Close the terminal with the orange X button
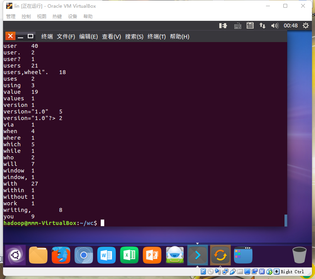 coord(10,36)
